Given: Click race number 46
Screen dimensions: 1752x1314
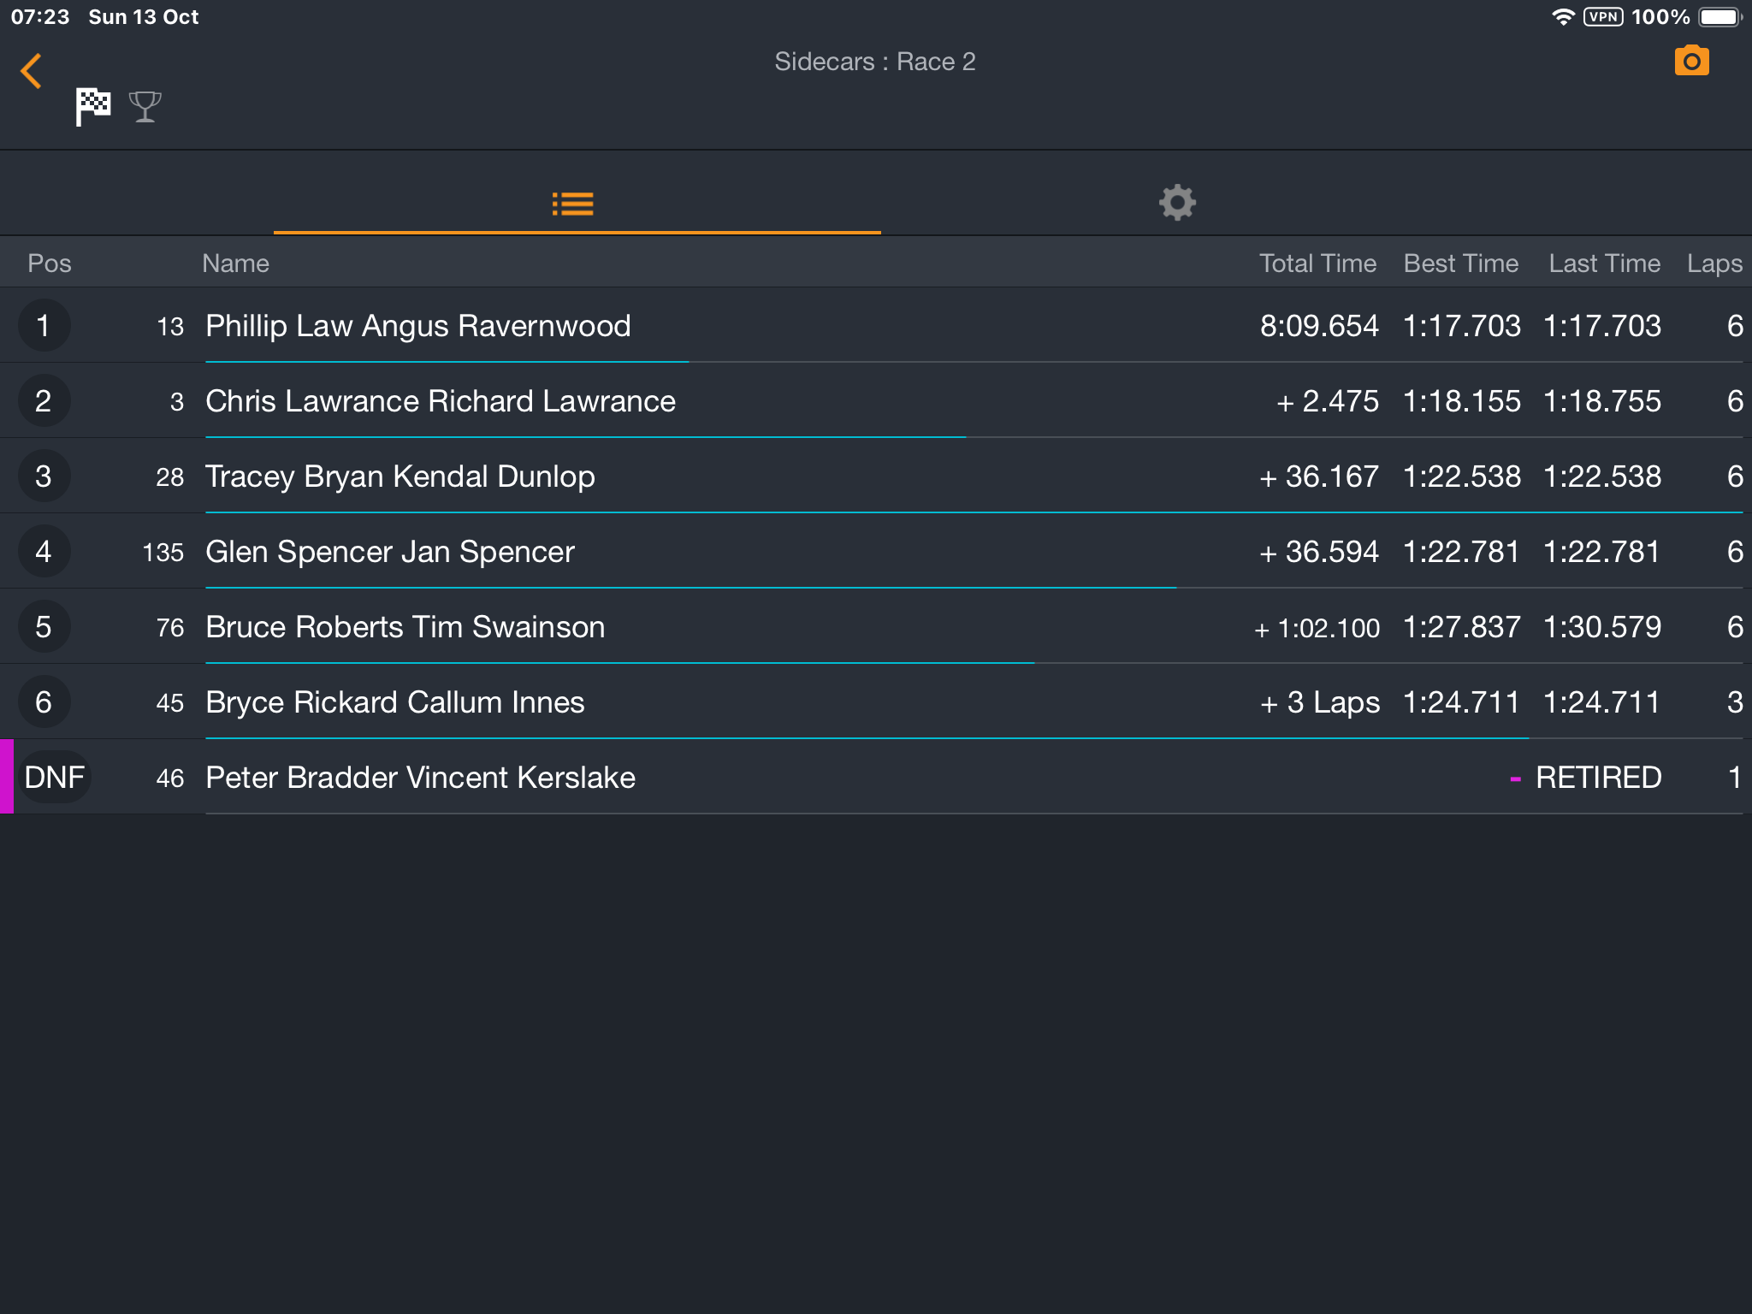Looking at the screenshot, I should pos(170,778).
